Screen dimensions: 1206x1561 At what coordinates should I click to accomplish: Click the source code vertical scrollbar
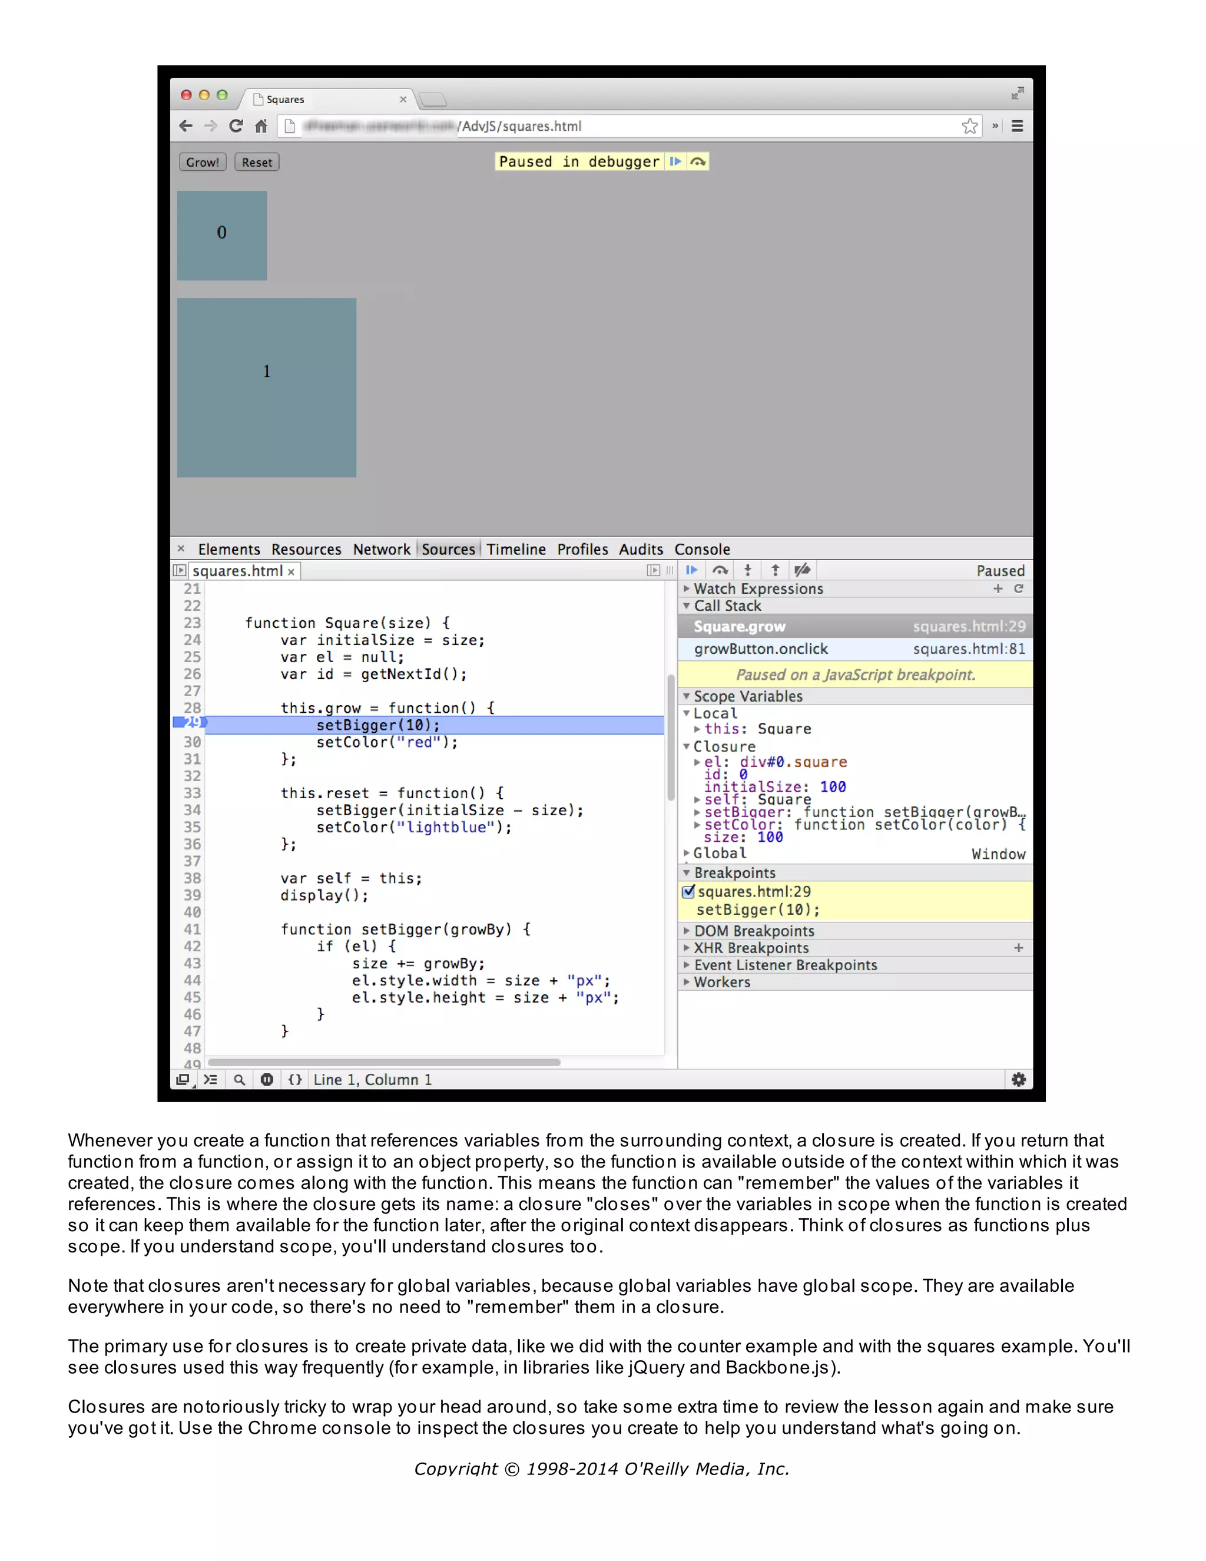point(671,737)
